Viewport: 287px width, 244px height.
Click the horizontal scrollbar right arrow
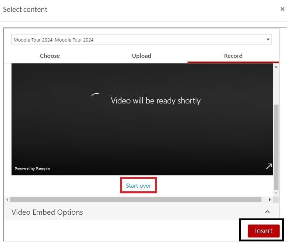pyautogui.click(x=270, y=200)
